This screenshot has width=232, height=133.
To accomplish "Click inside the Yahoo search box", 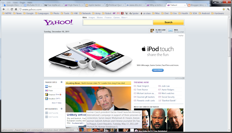I will (x=118, y=22).
